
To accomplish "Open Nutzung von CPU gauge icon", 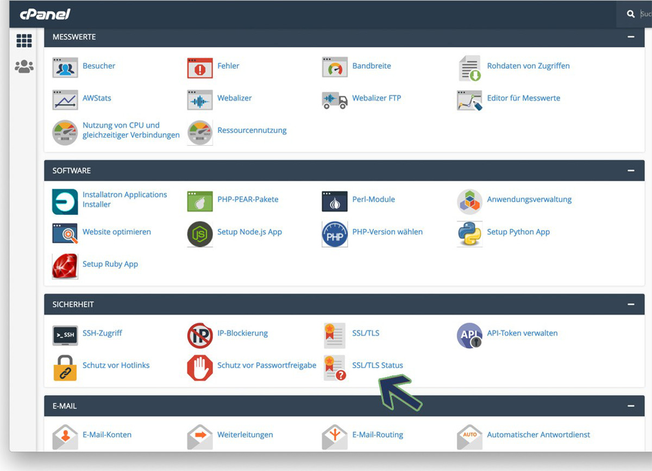I will pyautogui.click(x=65, y=133).
